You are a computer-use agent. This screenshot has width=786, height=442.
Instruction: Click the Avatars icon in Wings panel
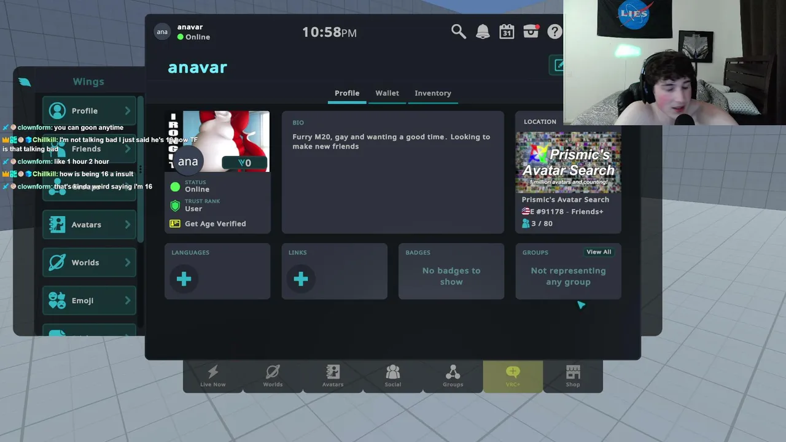point(57,225)
